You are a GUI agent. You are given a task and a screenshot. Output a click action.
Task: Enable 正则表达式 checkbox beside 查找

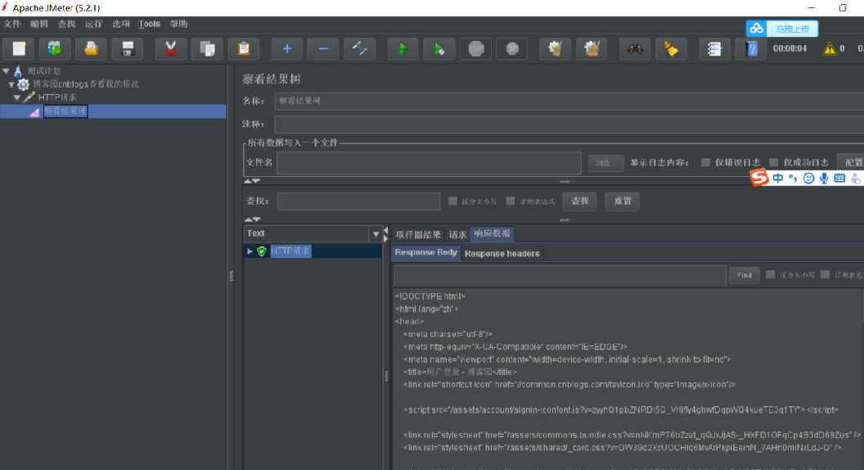[511, 201]
